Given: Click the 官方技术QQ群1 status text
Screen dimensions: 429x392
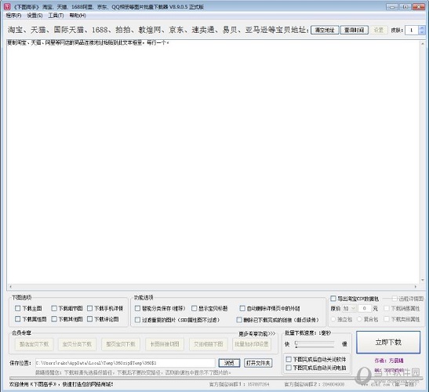Looking at the screenshot, I should (x=239, y=384).
